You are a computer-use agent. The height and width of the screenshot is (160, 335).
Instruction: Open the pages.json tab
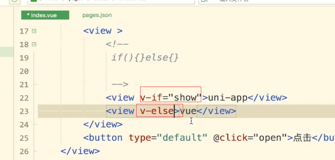pos(97,15)
